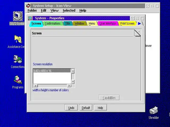Switch to the Screen tab
Viewport: 170px width, 127px height.
[x=36, y=24]
